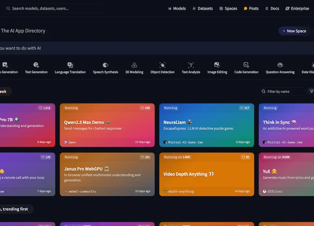This screenshot has width=314, height=226.
Task: Like Qwen2.5 Max Demo via its heart icon
Action: pos(142,108)
